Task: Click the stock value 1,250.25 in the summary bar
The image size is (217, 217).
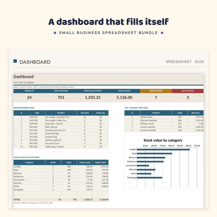Action: 92,97
